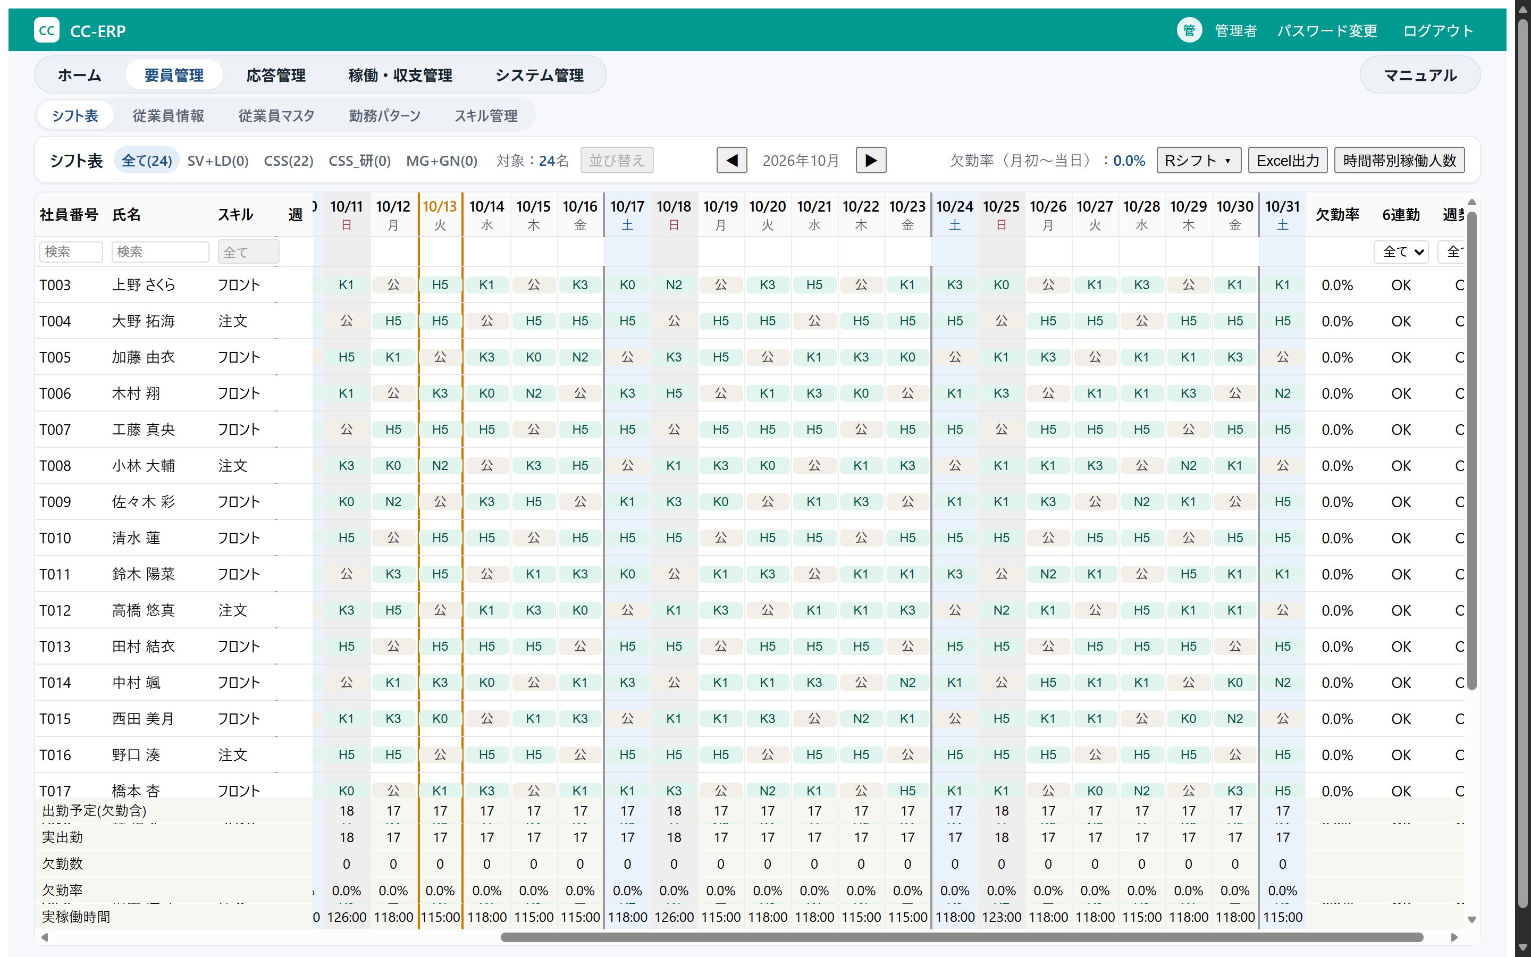Select the SV+LD(0) filter chip
The width and height of the screenshot is (1531, 957).
[x=217, y=160]
